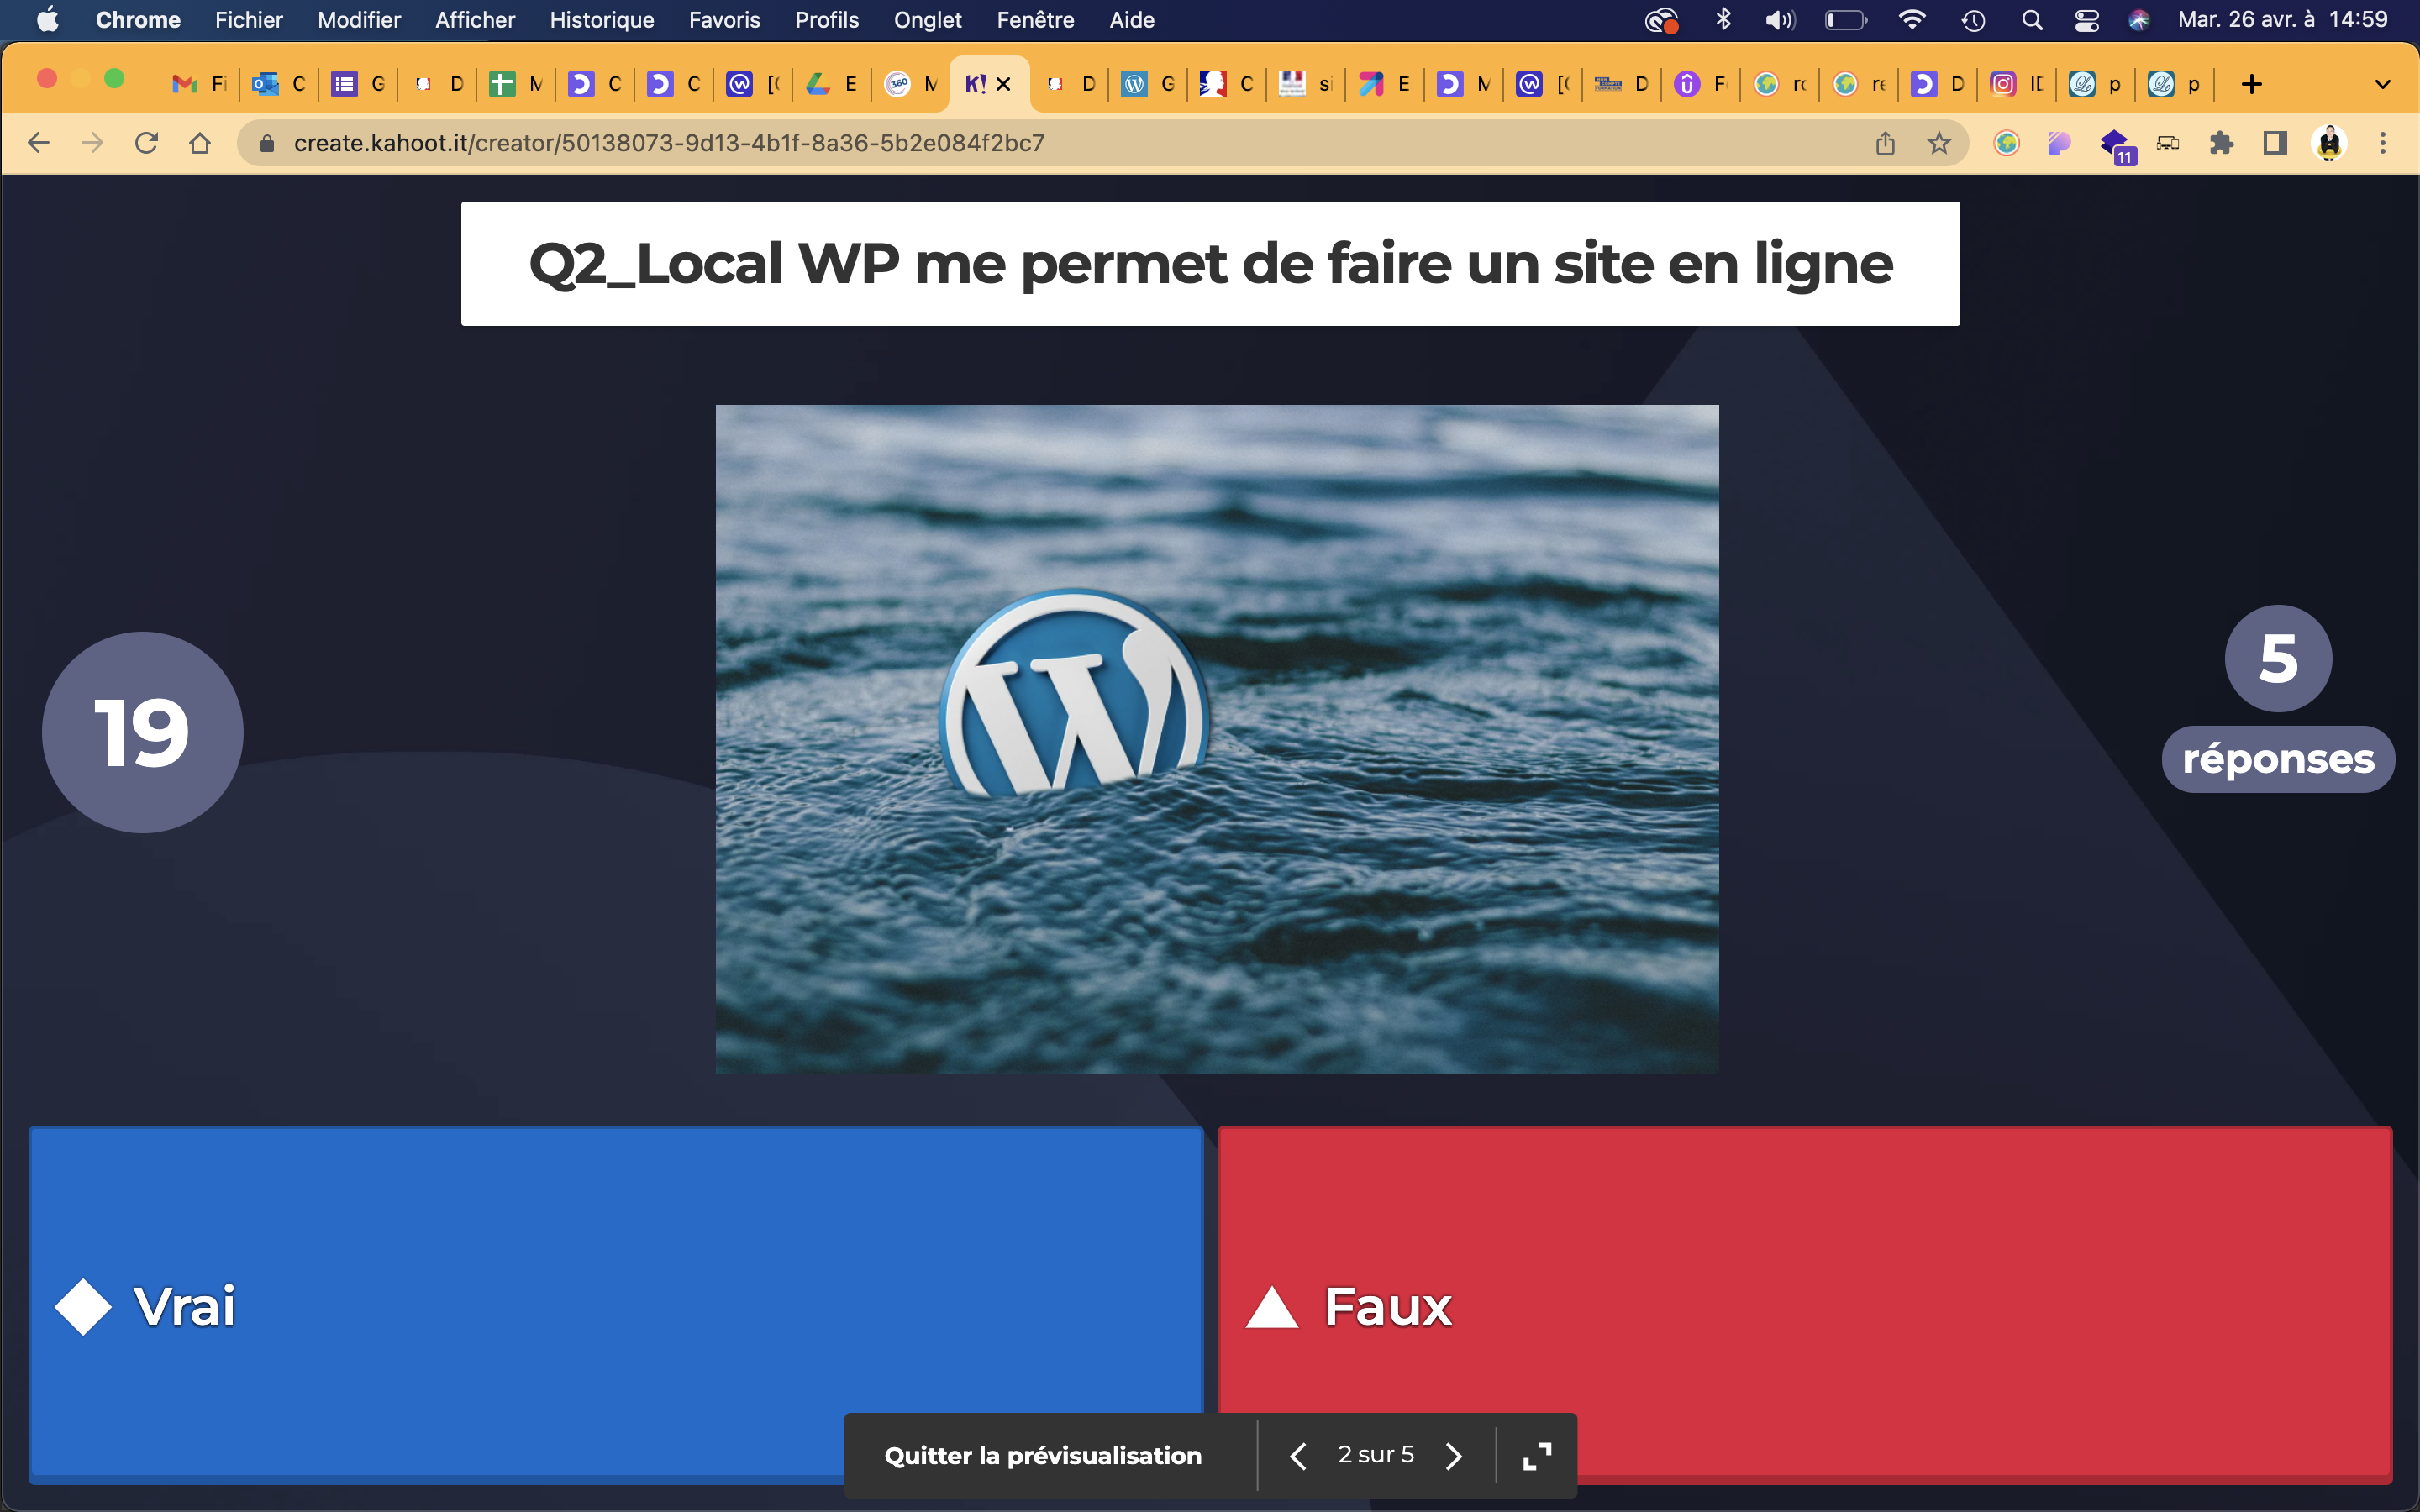Go to previous question with left chevron

click(x=1298, y=1456)
